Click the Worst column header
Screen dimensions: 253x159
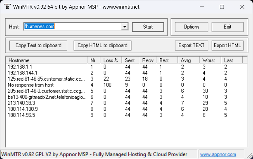coord(210,60)
